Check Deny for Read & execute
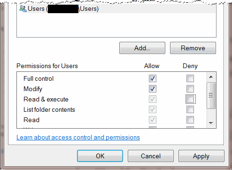Image resolution: width=232 pixels, height=170 pixels. click(190, 99)
